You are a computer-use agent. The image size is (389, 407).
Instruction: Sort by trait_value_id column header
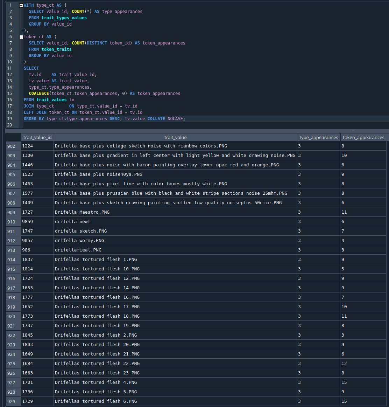pyautogui.click(x=37, y=138)
